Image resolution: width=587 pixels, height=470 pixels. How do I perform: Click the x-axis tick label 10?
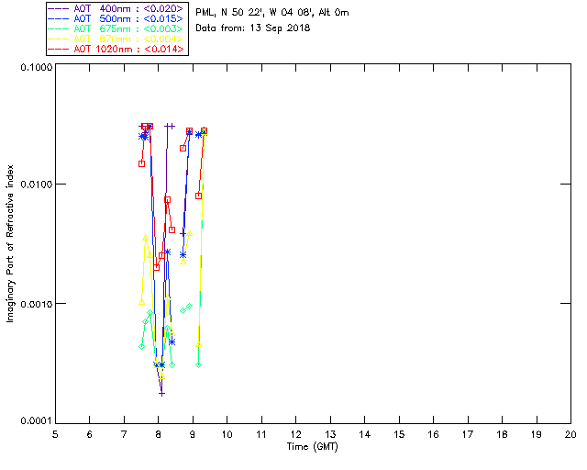(x=227, y=434)
